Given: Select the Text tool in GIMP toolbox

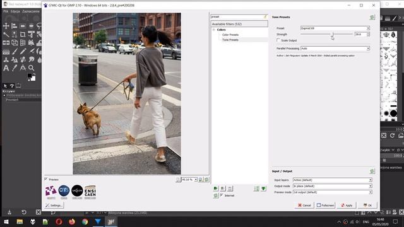Looking at the screenshot, I should [6, 68].
